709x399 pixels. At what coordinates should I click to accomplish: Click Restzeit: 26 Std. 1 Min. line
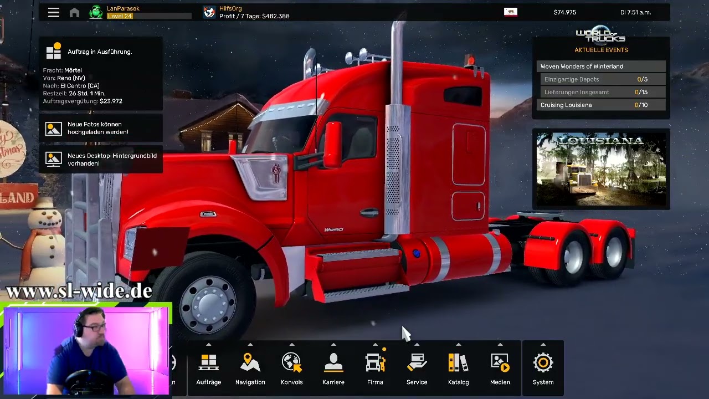74,94
